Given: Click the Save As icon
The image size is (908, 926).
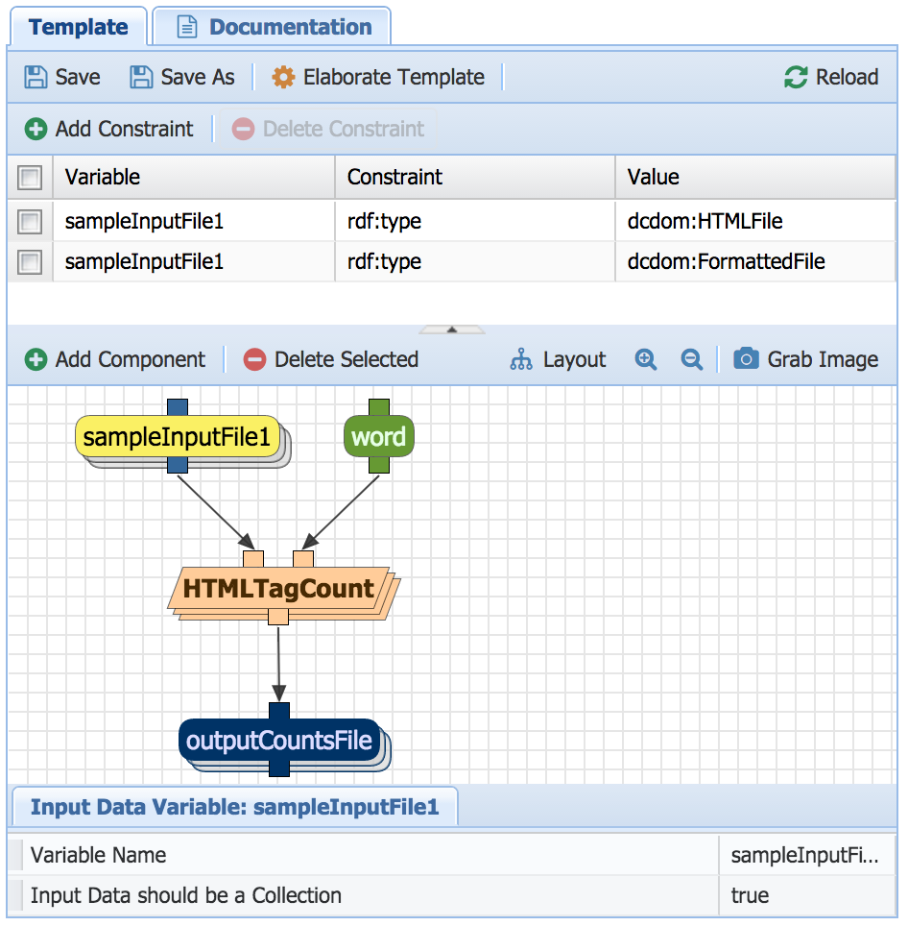Looking at the screenshot, I should point(141,78).
